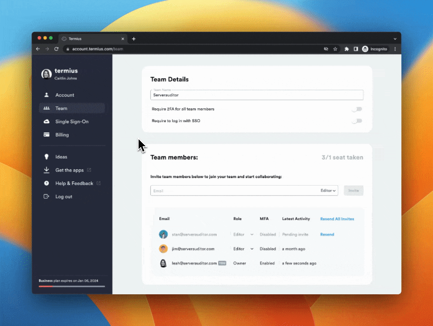Screen dimensions: 433x326
Task: Click the MFA column header
Action: click(x=264, y=219)
